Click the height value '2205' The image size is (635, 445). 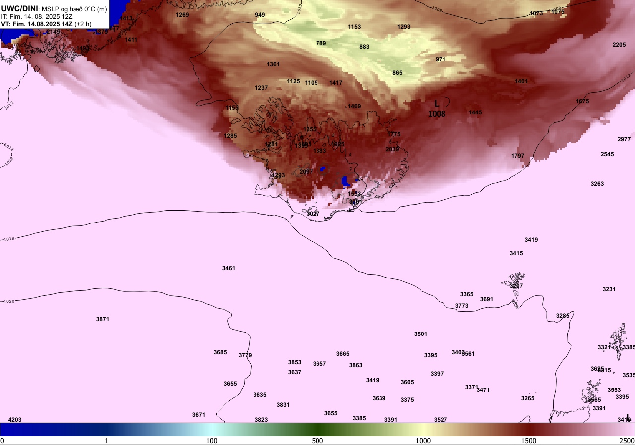pos(619,45)
